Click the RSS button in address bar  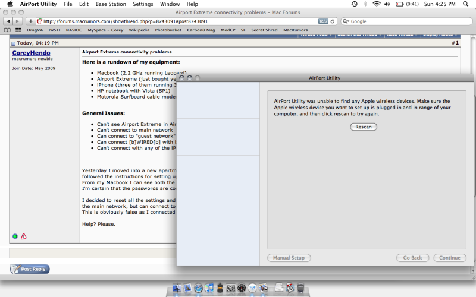(323, 21)
